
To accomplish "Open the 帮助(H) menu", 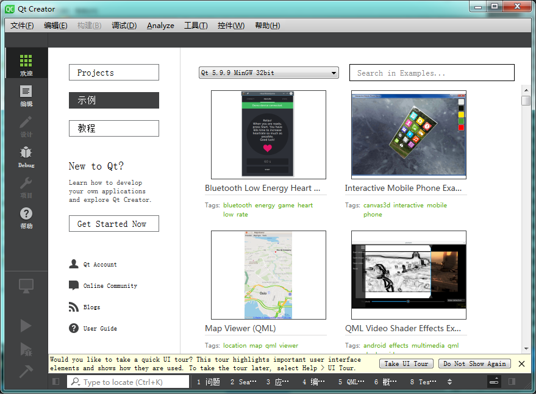I will [x=267, y=26].
